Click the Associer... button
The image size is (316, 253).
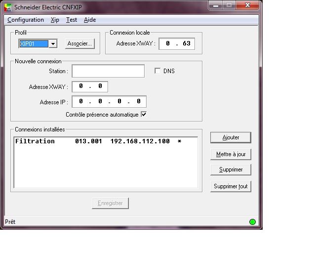(x=80, y=43)
